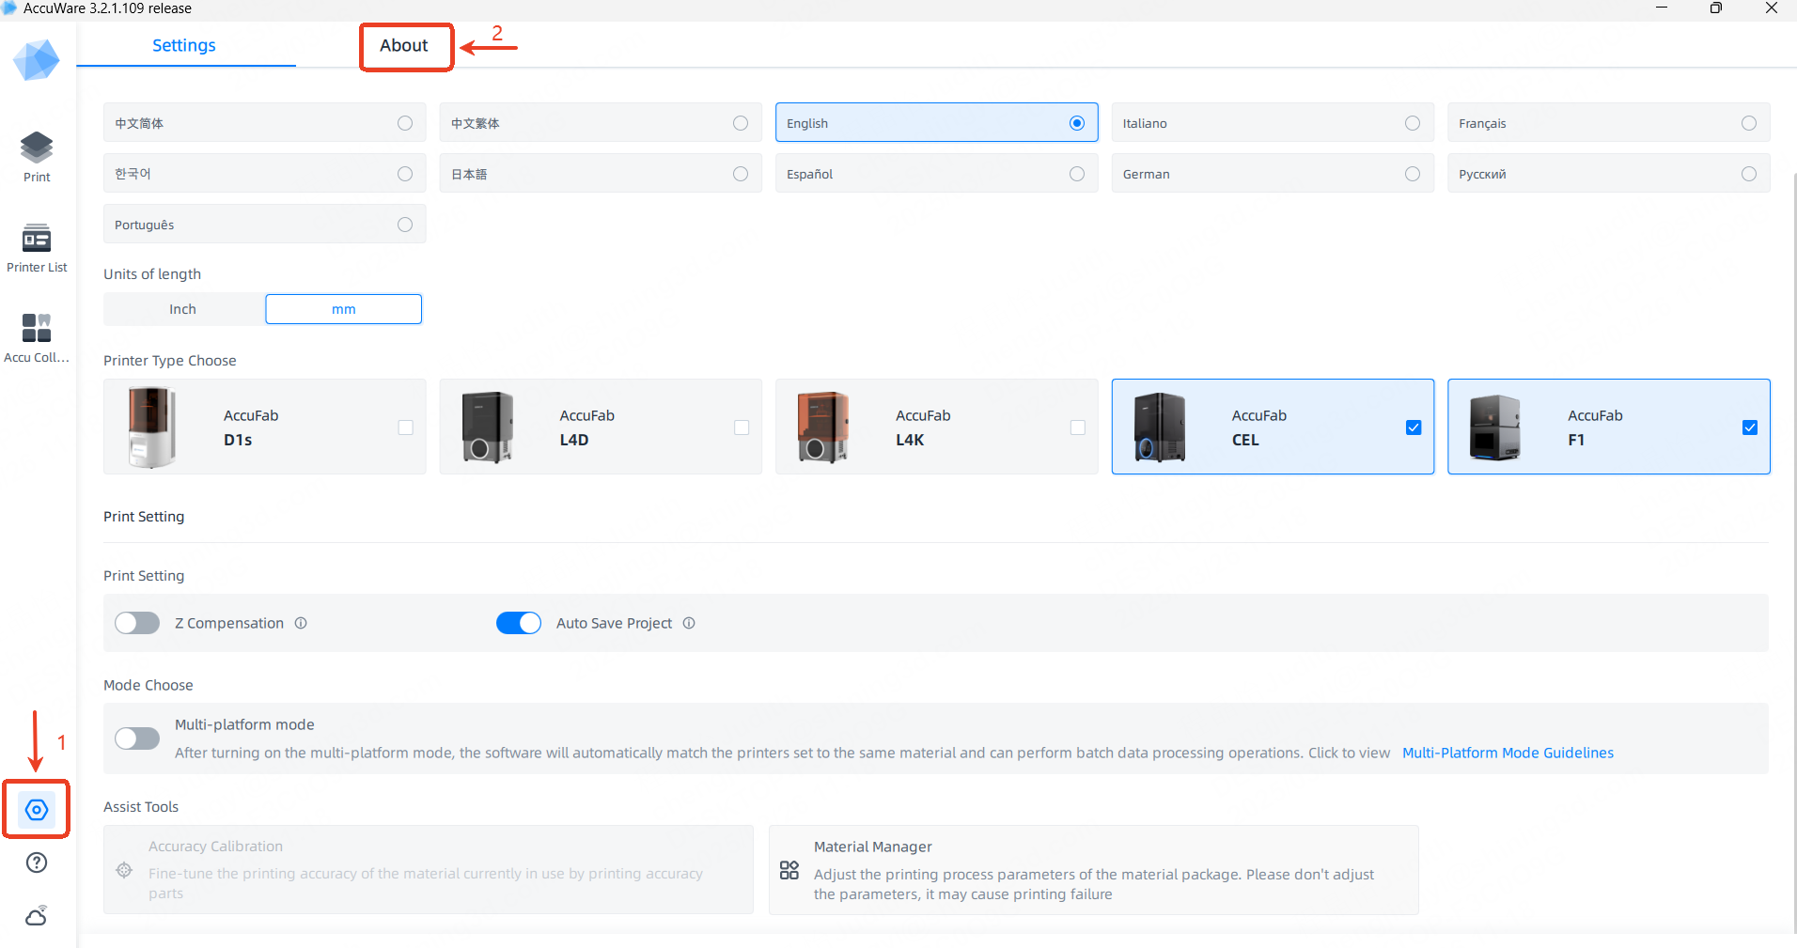Open the Material Manager tool
1797x948 pixels.
tap(1094, 870)
